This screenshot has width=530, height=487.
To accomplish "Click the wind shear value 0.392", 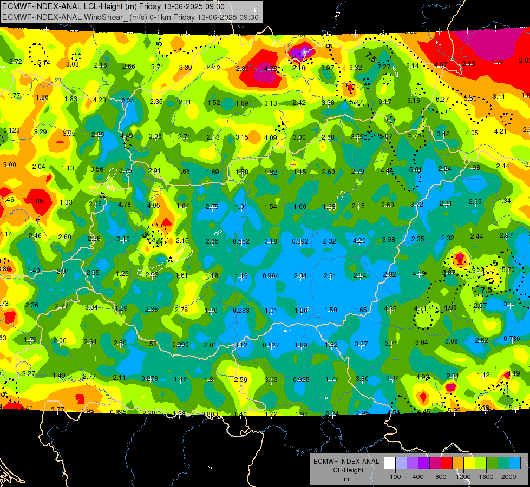I will point(300,241).
